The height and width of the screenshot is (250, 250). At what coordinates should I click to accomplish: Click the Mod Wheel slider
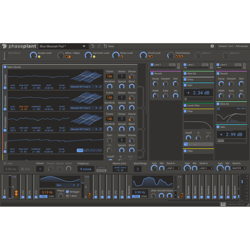(x=4, y=55)
